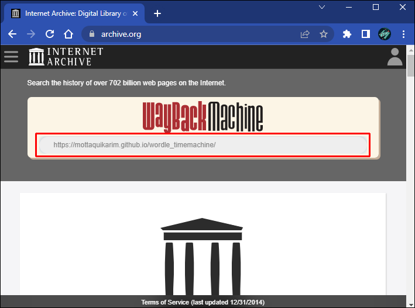415x308 pixels.
Task: Select the Internet Archive: Digital Library tab
Action: [74, 13]
